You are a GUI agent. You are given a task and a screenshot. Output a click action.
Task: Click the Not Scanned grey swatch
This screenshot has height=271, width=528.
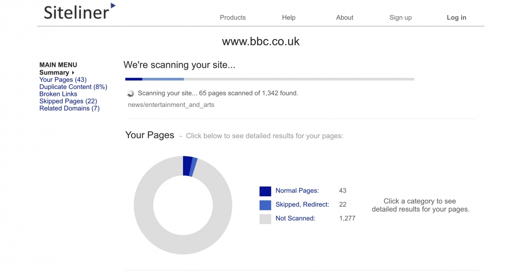(265, 219)
